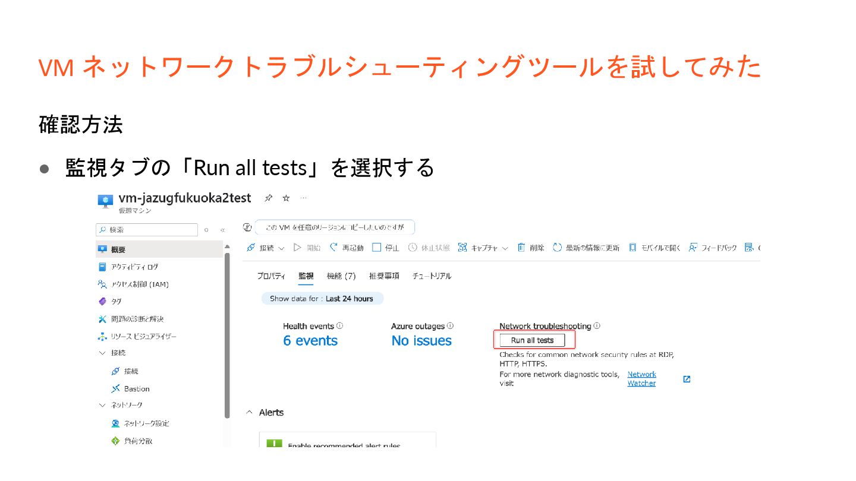
Task: Open アクティビティ ログ in the sidebar
Action: point(134,267)
